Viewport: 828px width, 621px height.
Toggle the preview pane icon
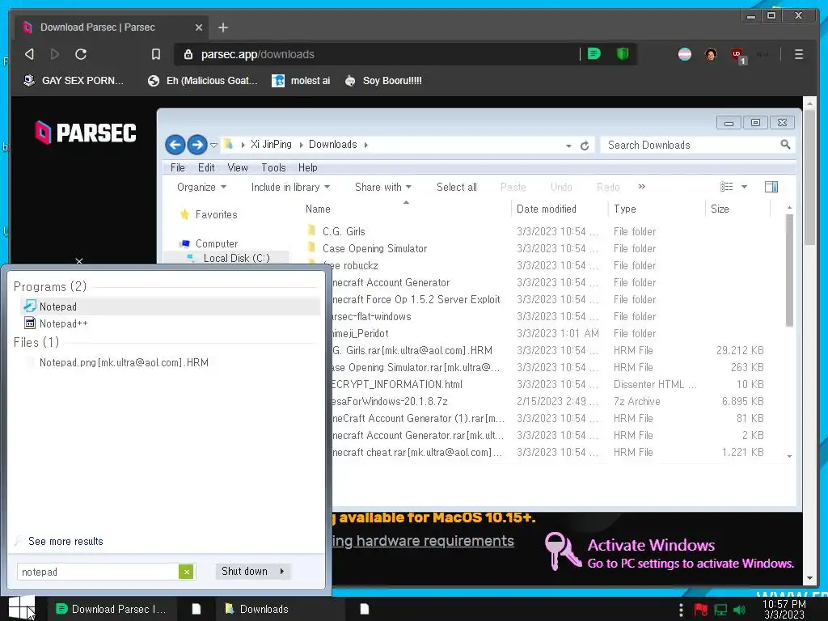[771, 187]
